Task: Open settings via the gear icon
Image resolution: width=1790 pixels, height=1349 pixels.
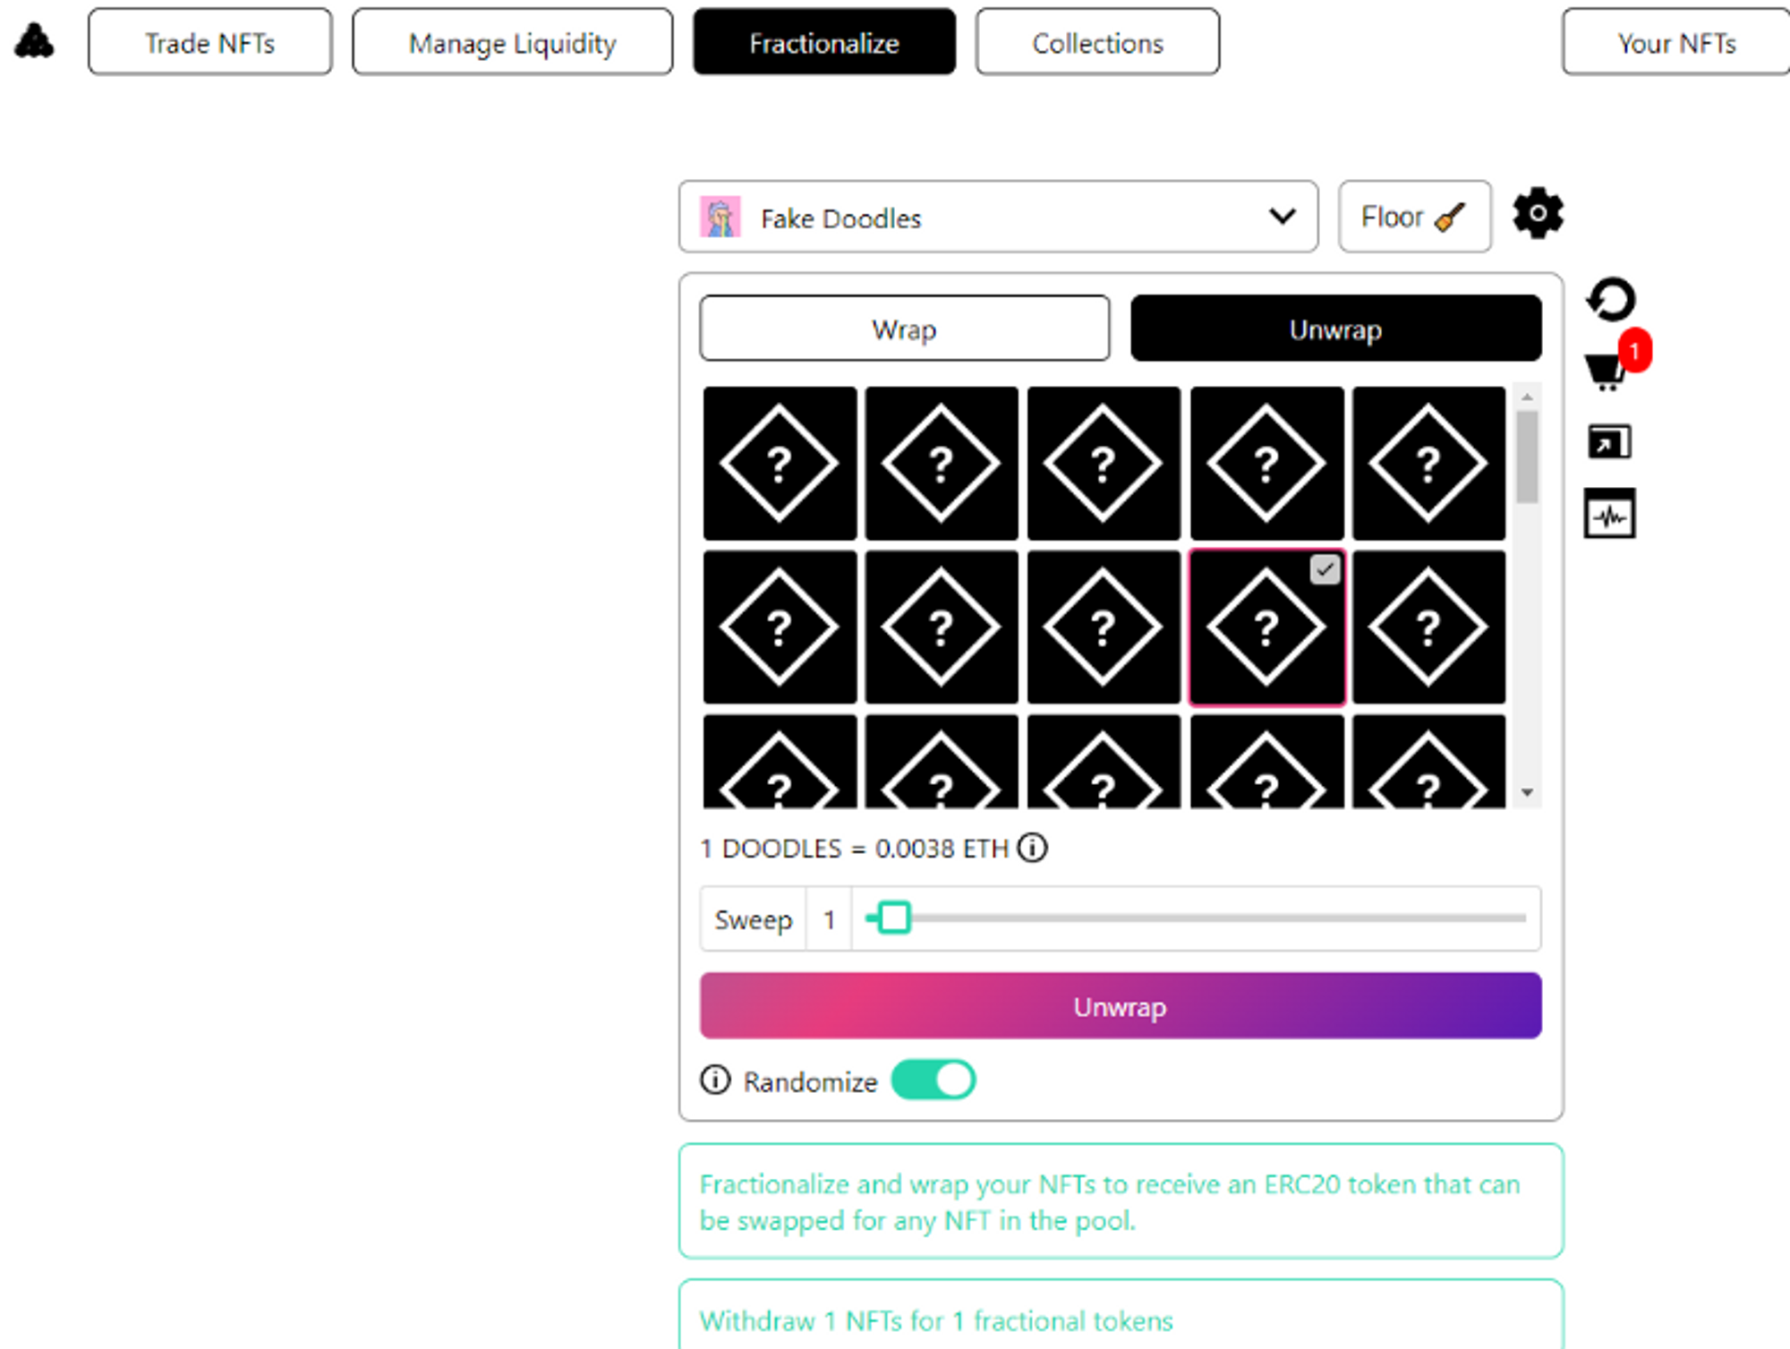Action: pyautogui.click(x=1537, y=214)
